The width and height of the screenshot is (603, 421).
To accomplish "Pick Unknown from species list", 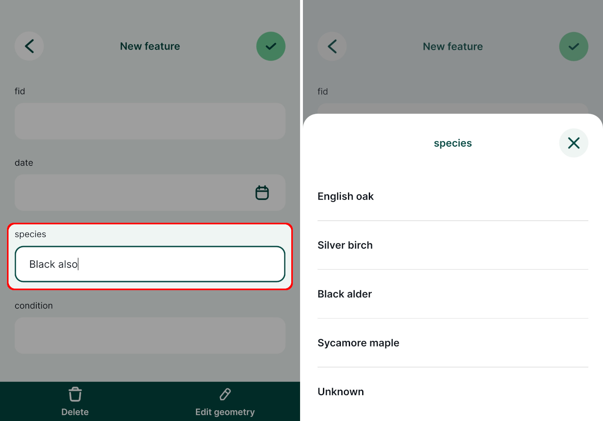I will click(x=453, y=392).
